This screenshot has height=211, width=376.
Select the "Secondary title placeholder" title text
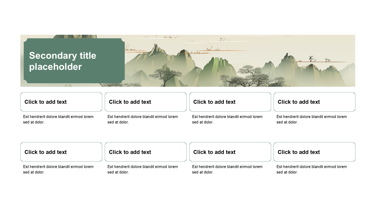click(x=63, y=61)
